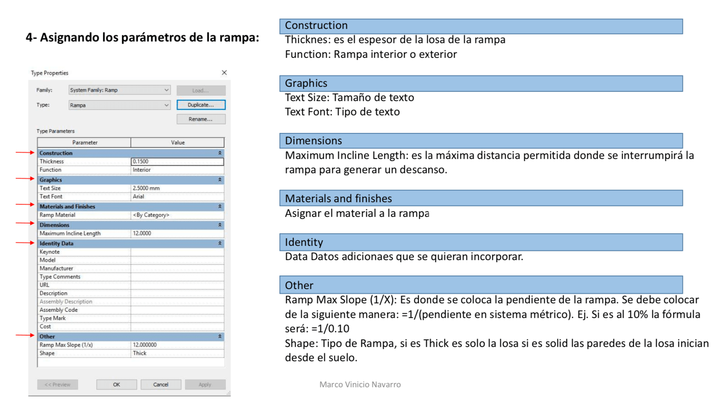This screenshot has height=402, width=720.
Task: Collapse the Graphics group chevron
Action: click(x=220, y=180)
